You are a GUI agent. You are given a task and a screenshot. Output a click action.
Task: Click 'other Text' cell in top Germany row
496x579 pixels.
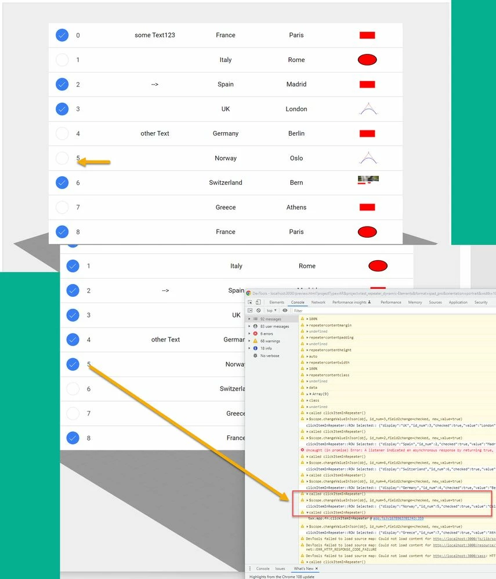click(x=155, y=133)
